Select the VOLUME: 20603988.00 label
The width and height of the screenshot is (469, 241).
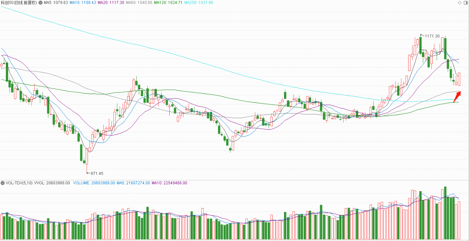[x=94, y=183]
